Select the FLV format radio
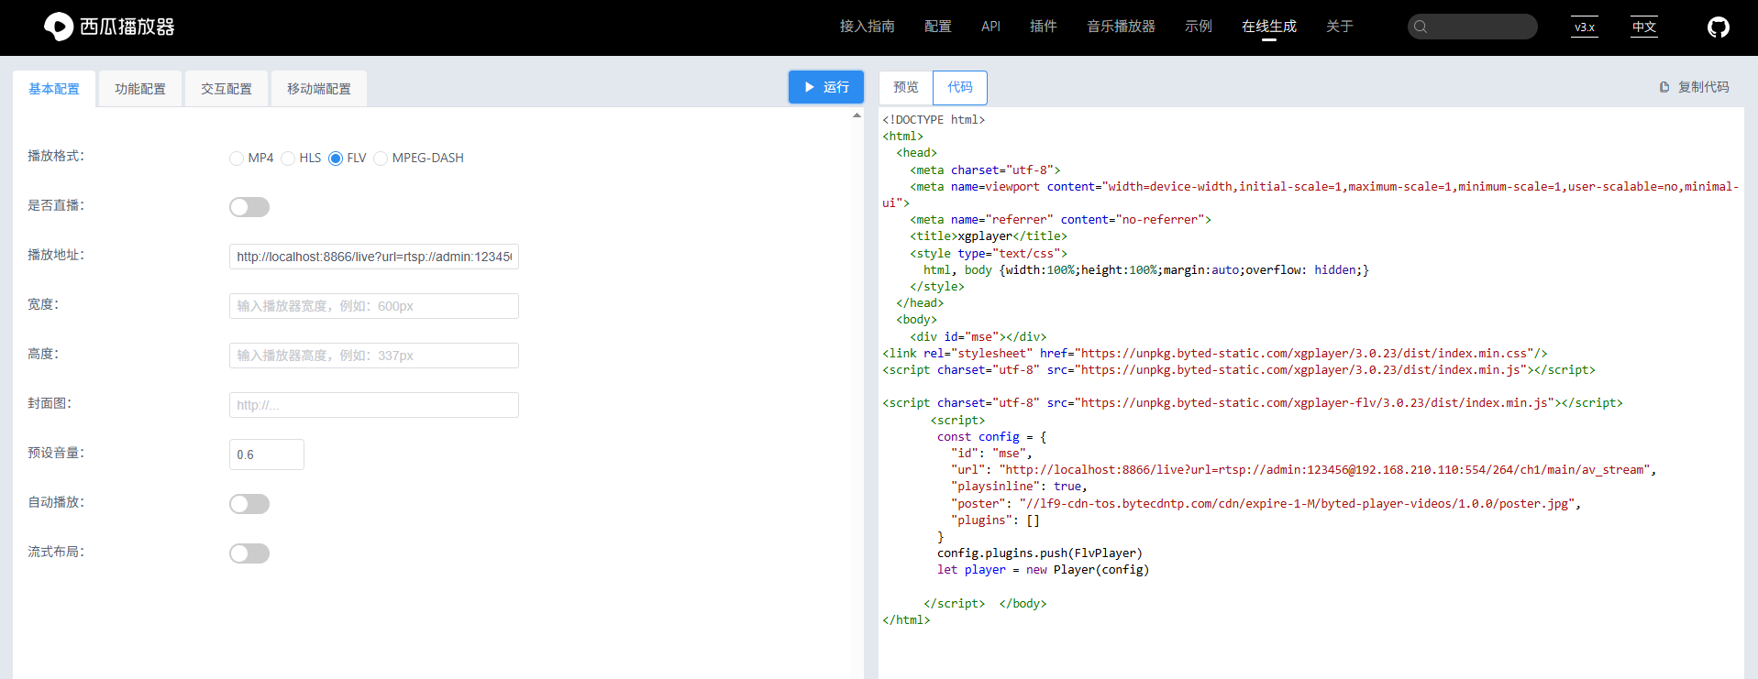 336,159
